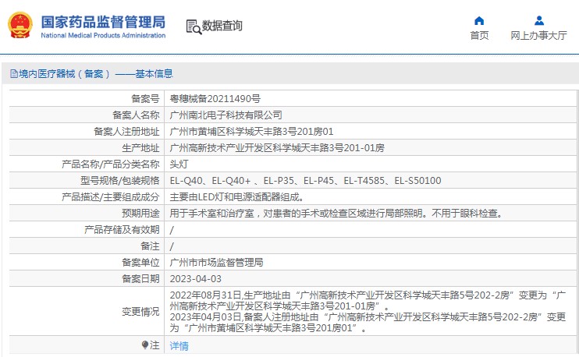Click the 产品名称/产品分类名称 label
This screenshot has width=579, height=357.
coord(110,164)
